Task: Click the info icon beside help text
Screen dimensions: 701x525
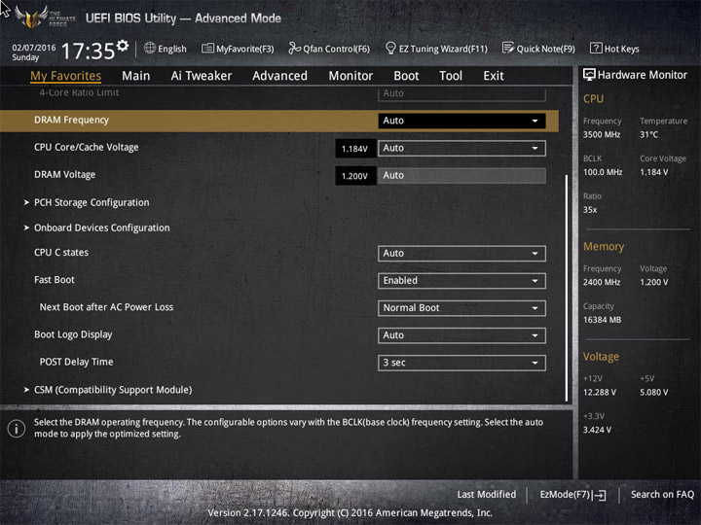Action: coord(17,429)
